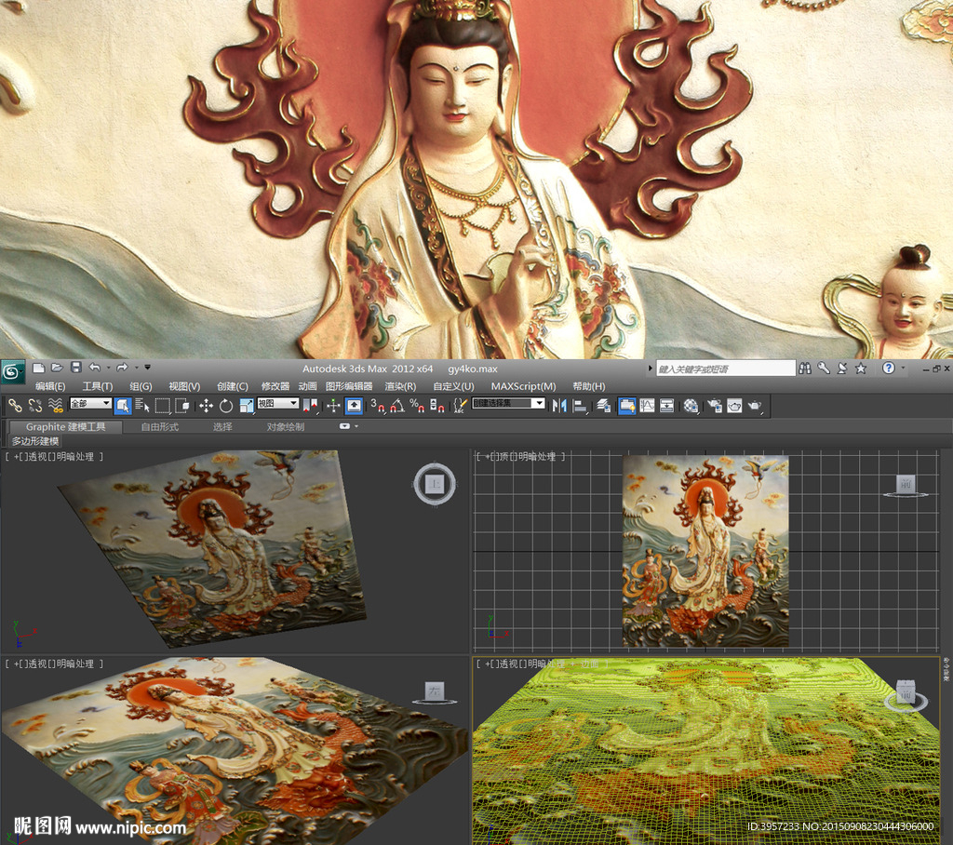The width and height of the screenshot is (953, 845).
Task: Toggle the 3D Snaps button
Action: pyautogui.click(x=378, y=406)
